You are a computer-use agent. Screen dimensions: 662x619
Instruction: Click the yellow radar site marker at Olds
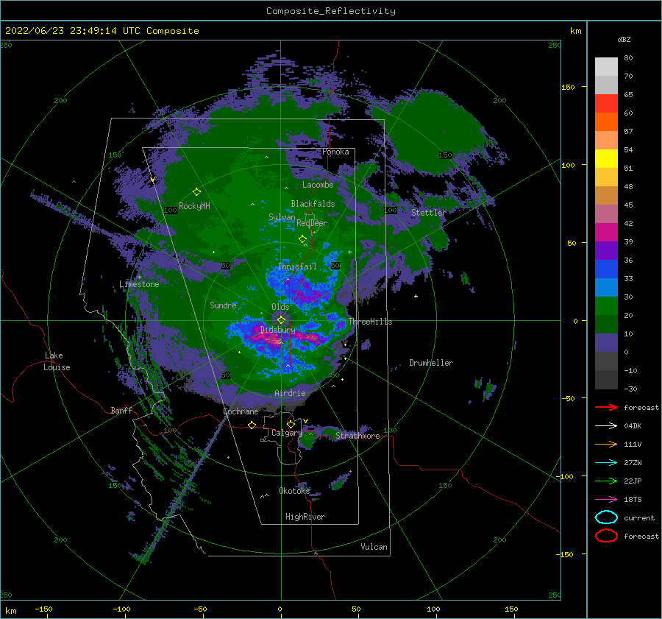point(281,320)
